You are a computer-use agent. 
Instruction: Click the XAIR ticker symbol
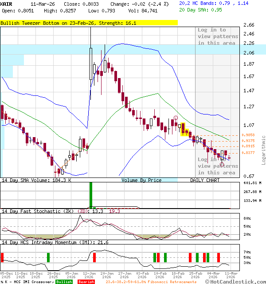click(x=7, y=3)
